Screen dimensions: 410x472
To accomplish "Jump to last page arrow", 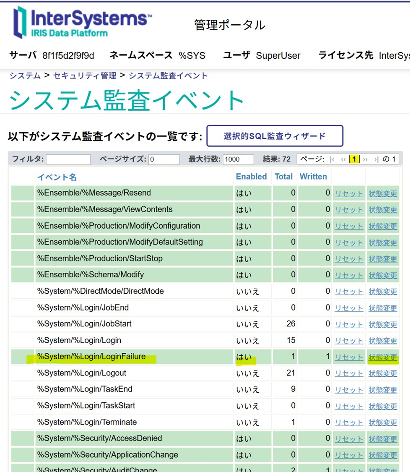I will [376, 159].
